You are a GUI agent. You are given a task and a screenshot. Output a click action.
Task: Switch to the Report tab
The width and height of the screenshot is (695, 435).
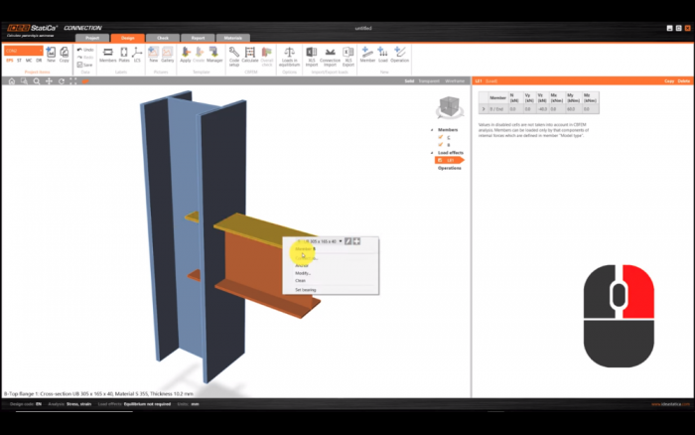[198, 38]
